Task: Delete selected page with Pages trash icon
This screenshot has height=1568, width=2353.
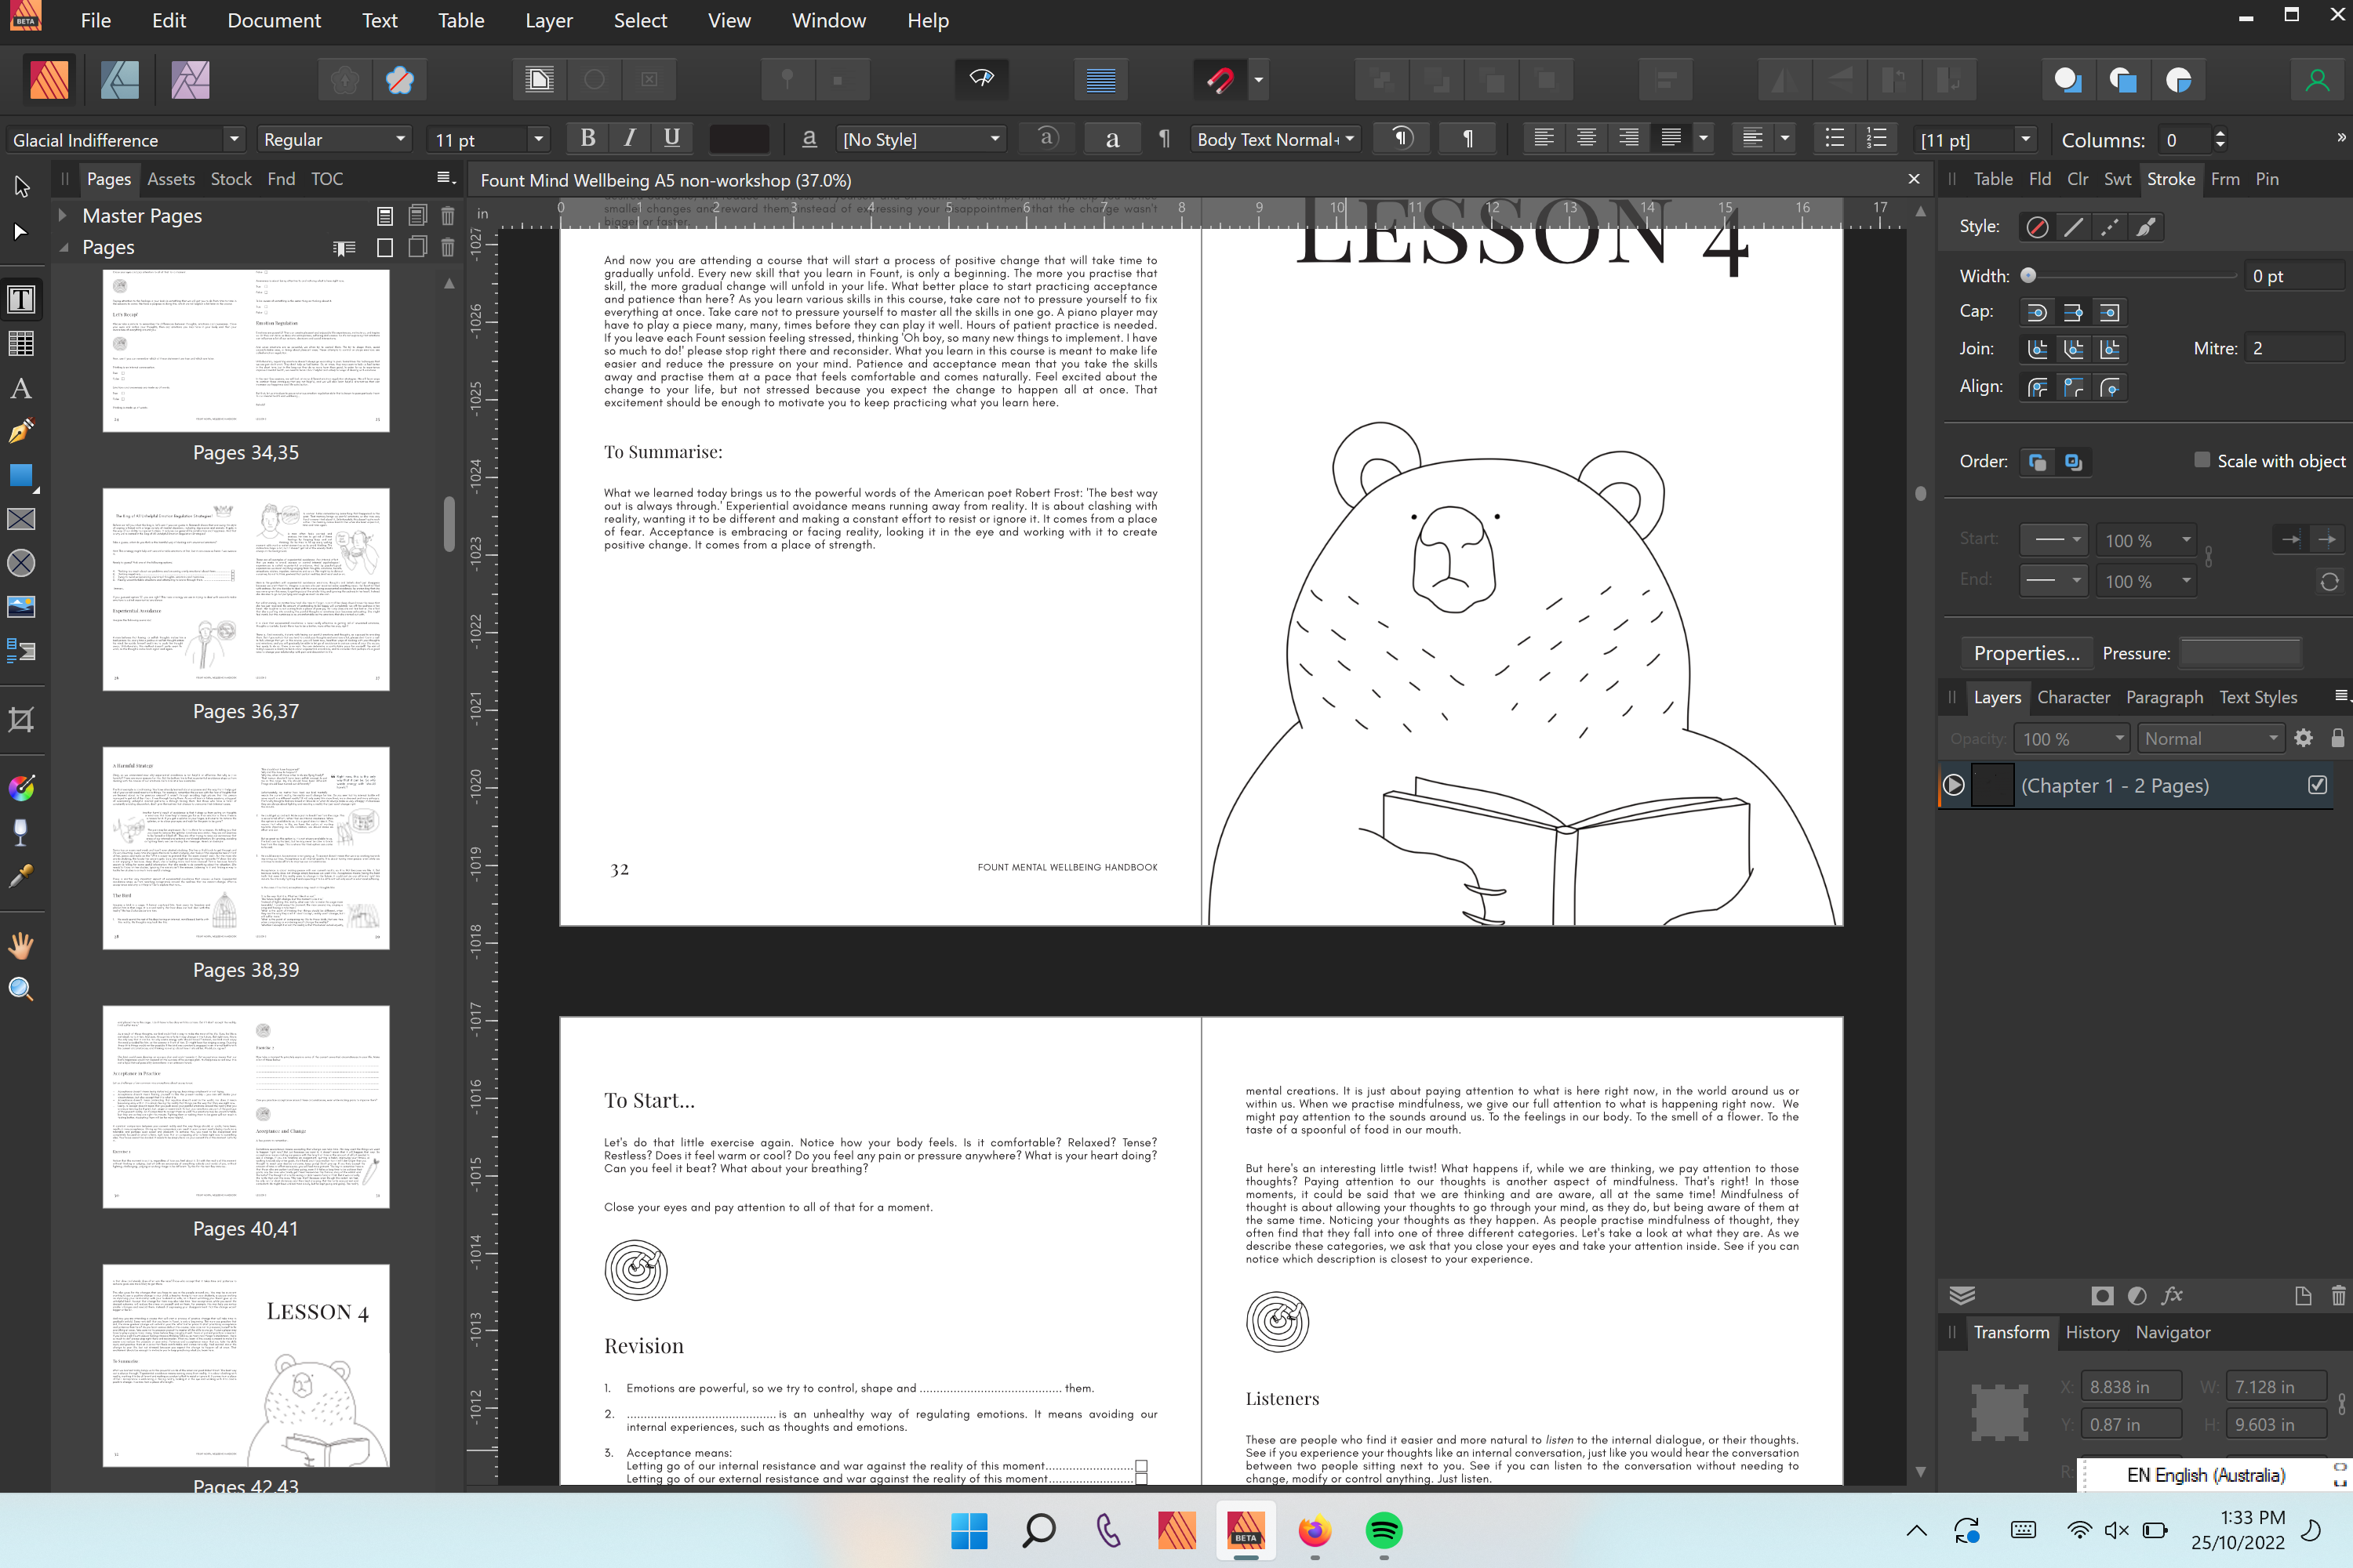Action: coord(448,247)
